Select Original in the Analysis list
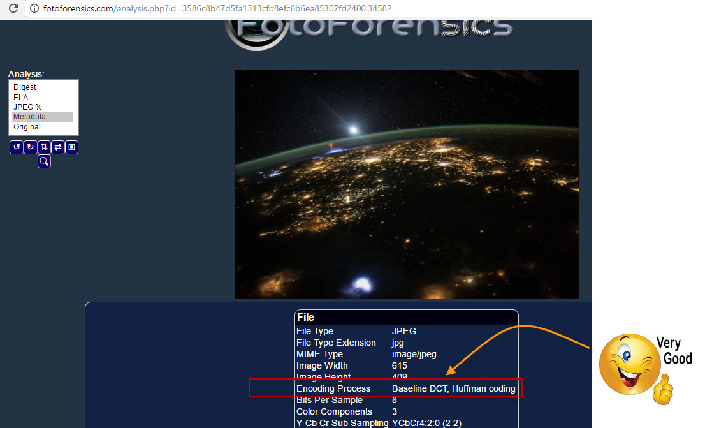 [x=27, y=127]
